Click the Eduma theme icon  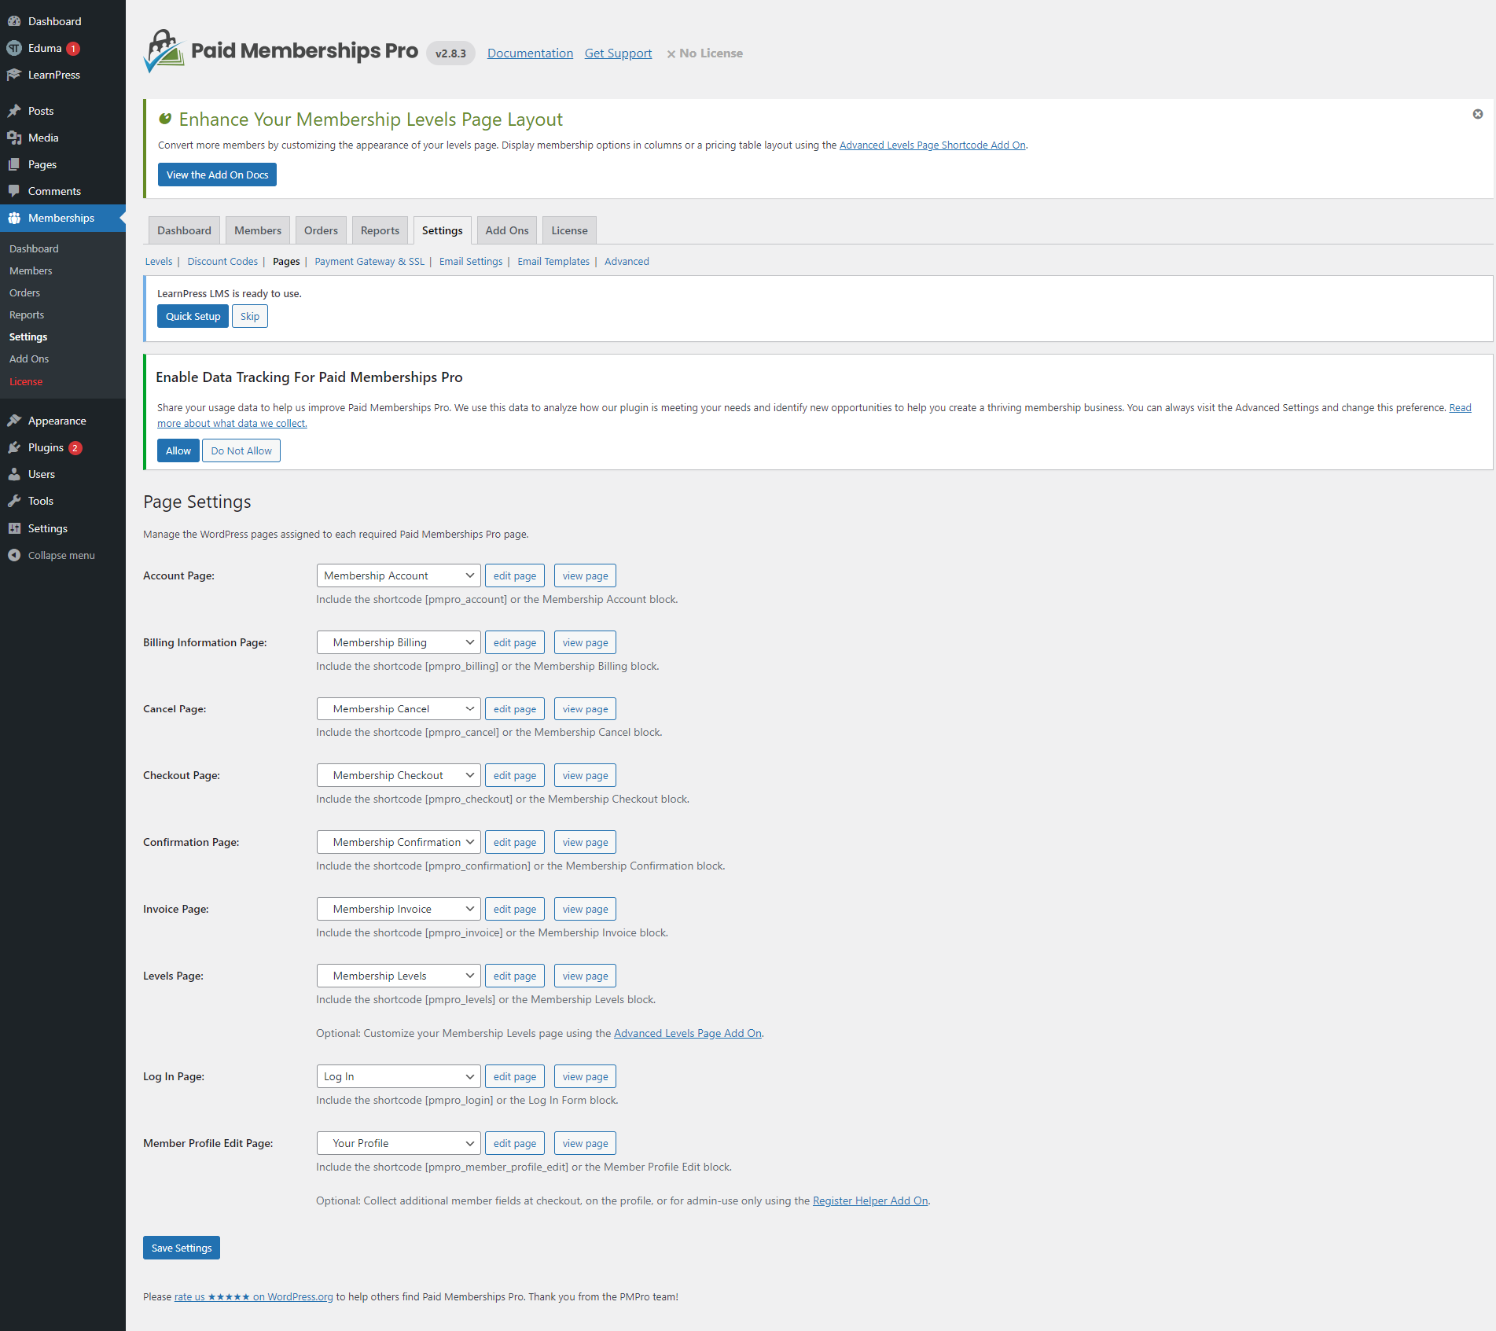tap(14, 48)
